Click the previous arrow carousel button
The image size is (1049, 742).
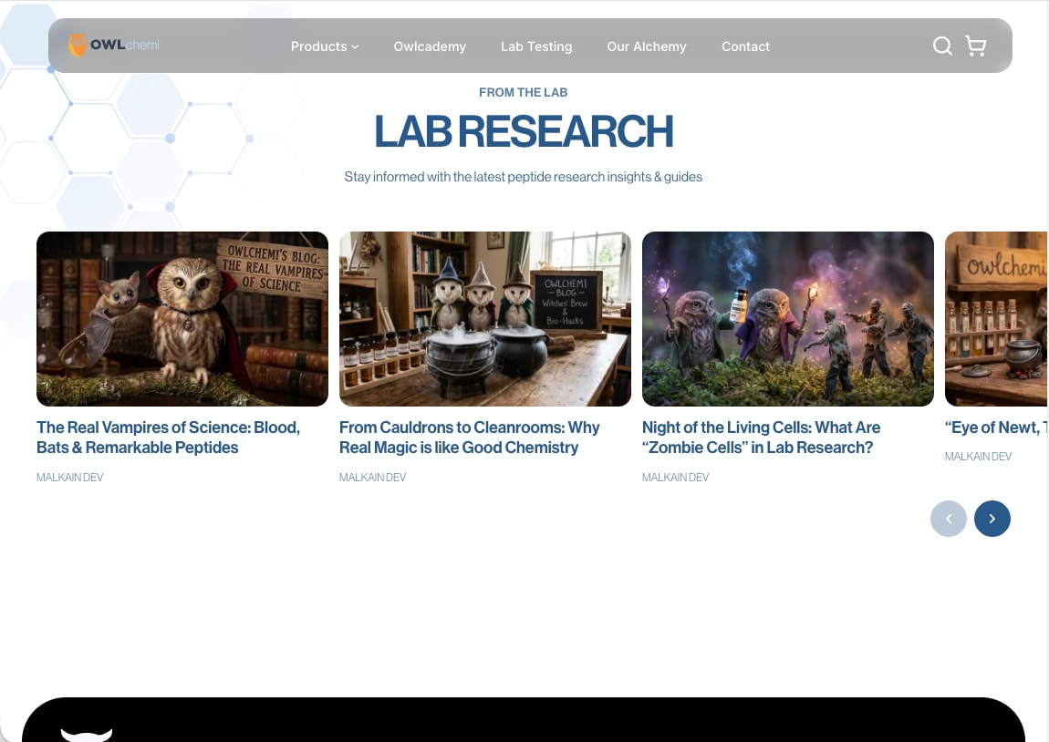[x=949, y=519]
